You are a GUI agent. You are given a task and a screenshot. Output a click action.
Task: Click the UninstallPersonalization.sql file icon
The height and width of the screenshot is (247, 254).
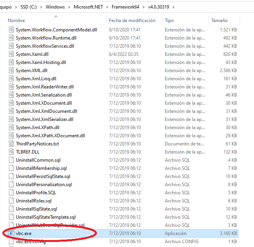(x=11, y=185)
